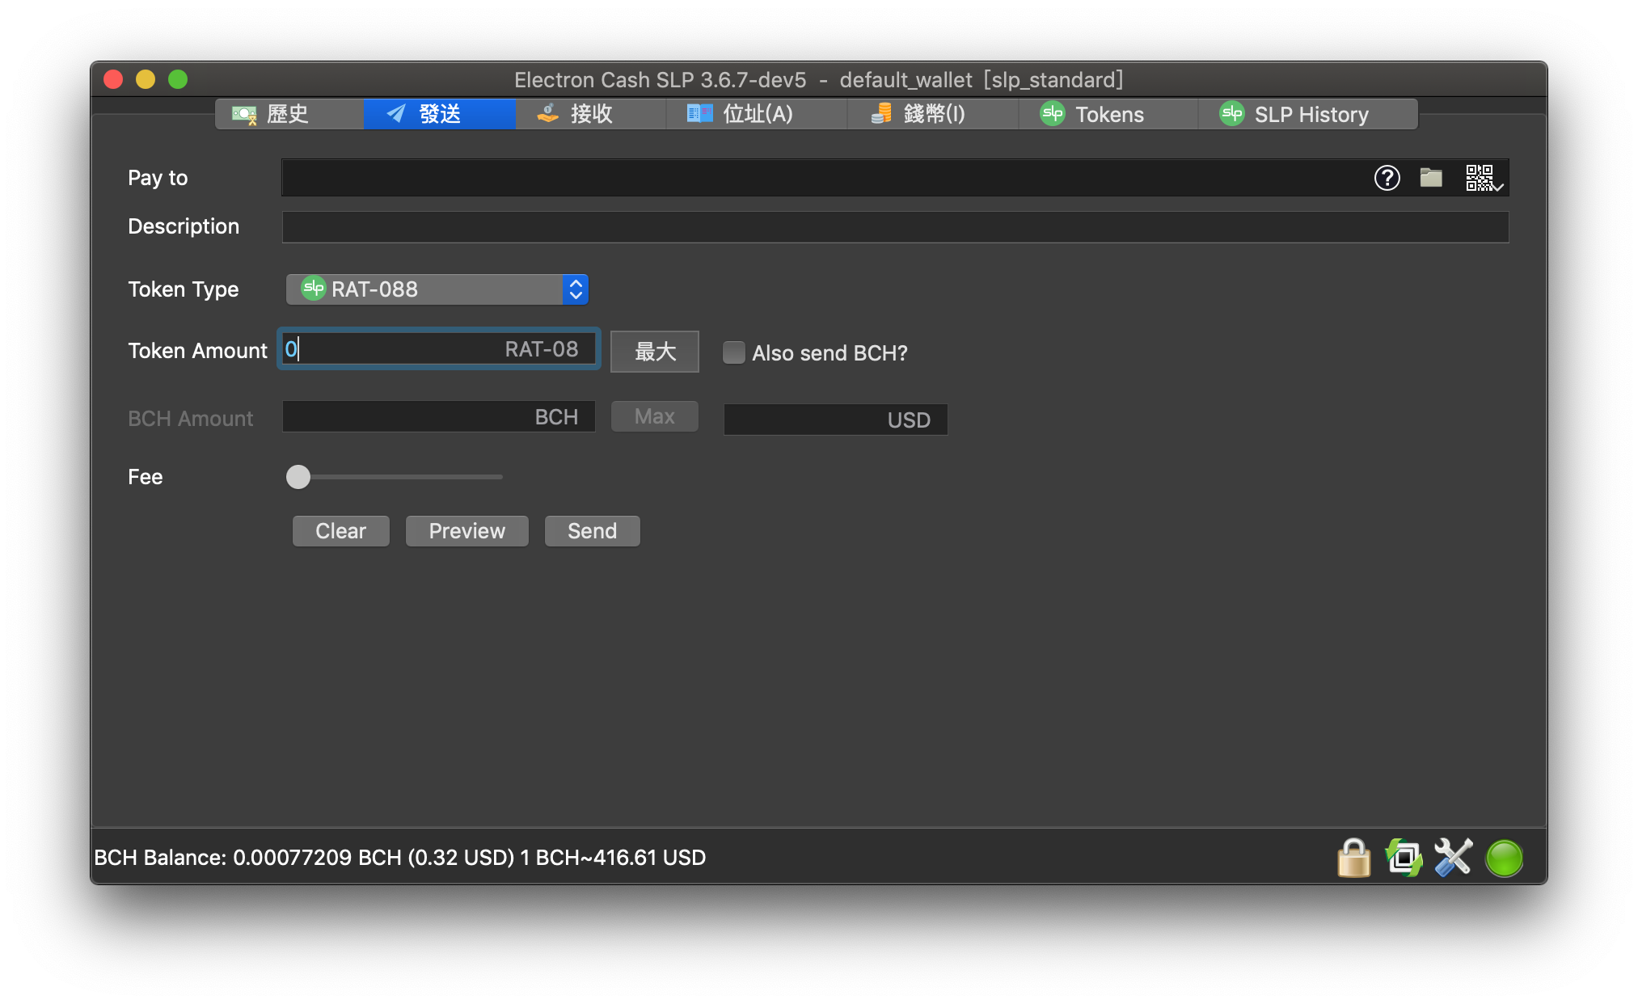This screenshot has height=1004, width=1638.
Task: Click the Preview button
Action: click(x=467, y=531)
